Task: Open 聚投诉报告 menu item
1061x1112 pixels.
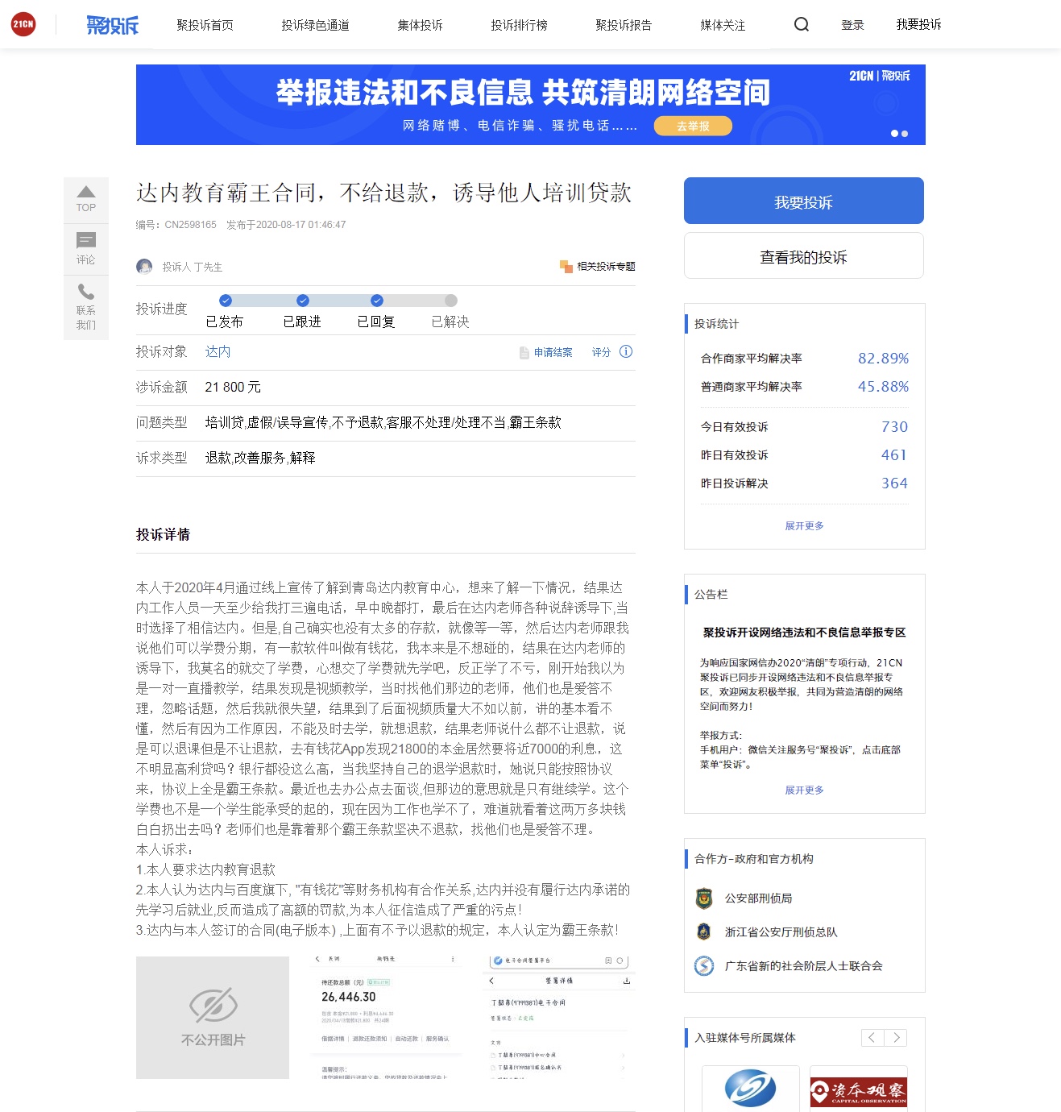Action: coord(624,25)
